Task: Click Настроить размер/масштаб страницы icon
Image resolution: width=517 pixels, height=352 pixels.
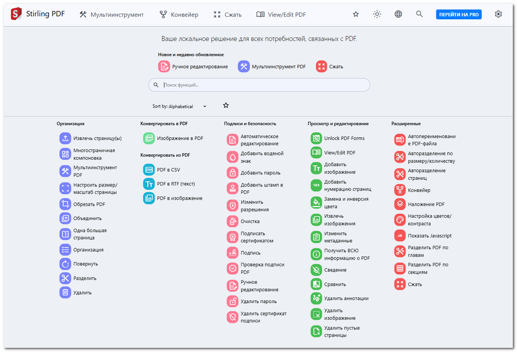Action: 65,188
